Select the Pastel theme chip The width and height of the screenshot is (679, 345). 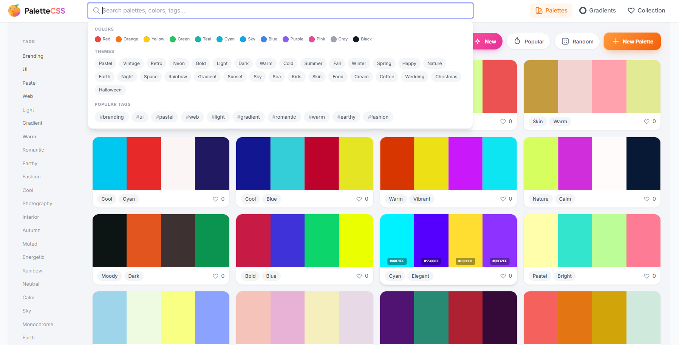[x=105, y=63]
